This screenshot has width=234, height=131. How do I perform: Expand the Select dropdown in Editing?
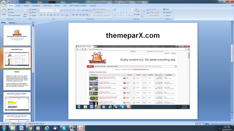pyautogui.click(x=171, y=16)
